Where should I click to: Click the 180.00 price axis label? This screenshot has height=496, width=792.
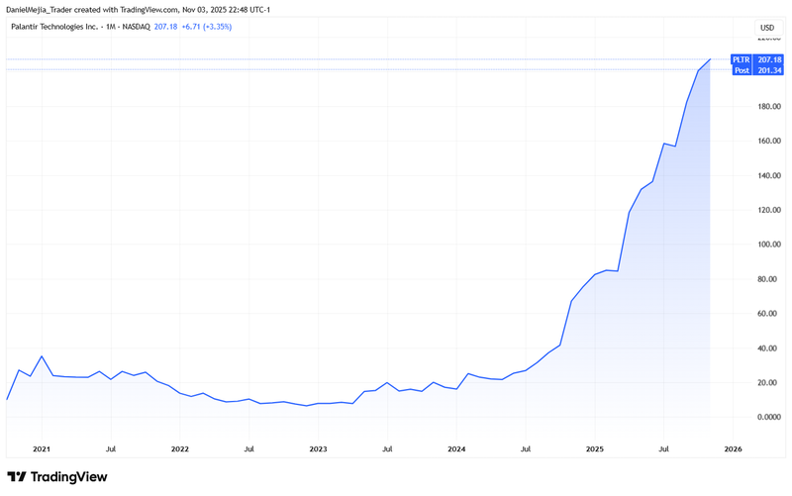point(769,107)
